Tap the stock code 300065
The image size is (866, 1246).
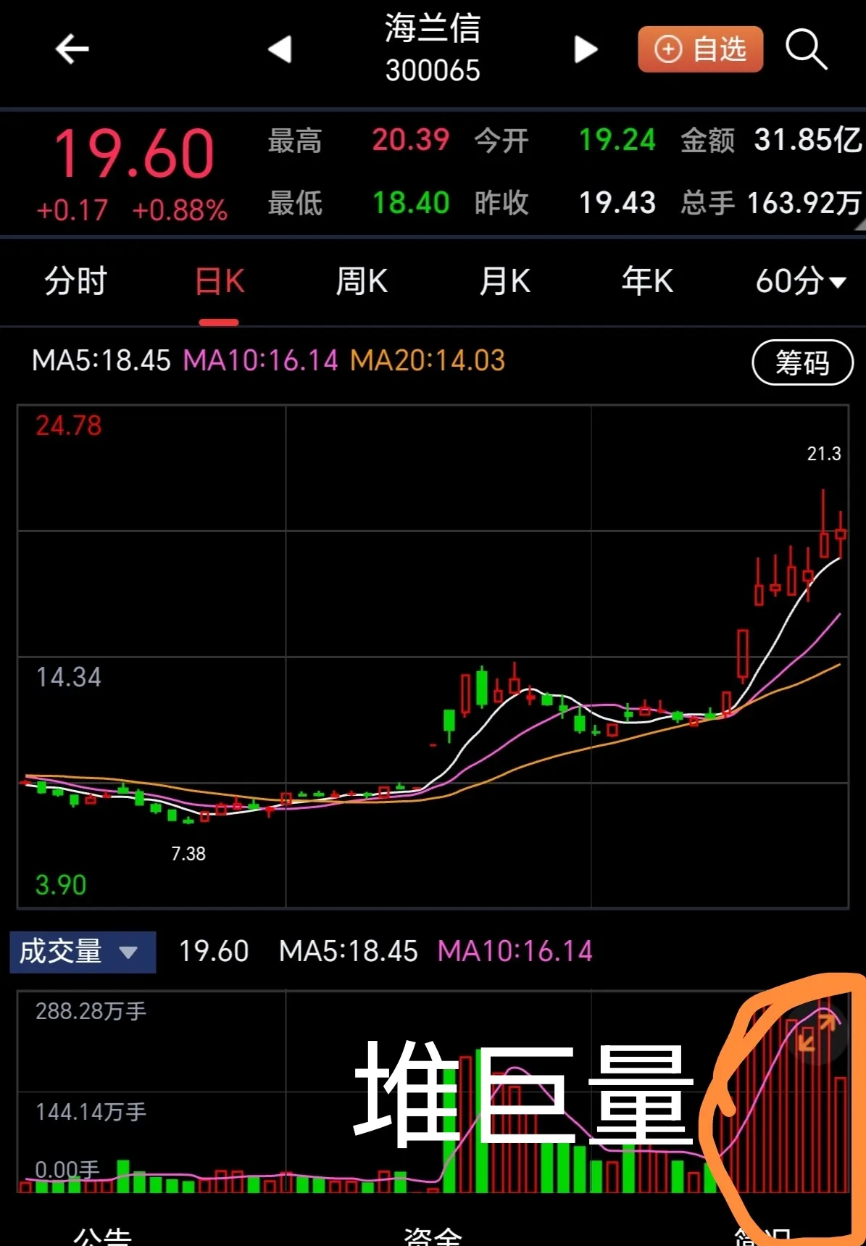433,70
